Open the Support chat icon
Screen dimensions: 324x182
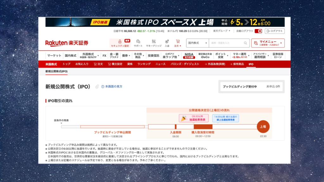[x=138, y=41]
